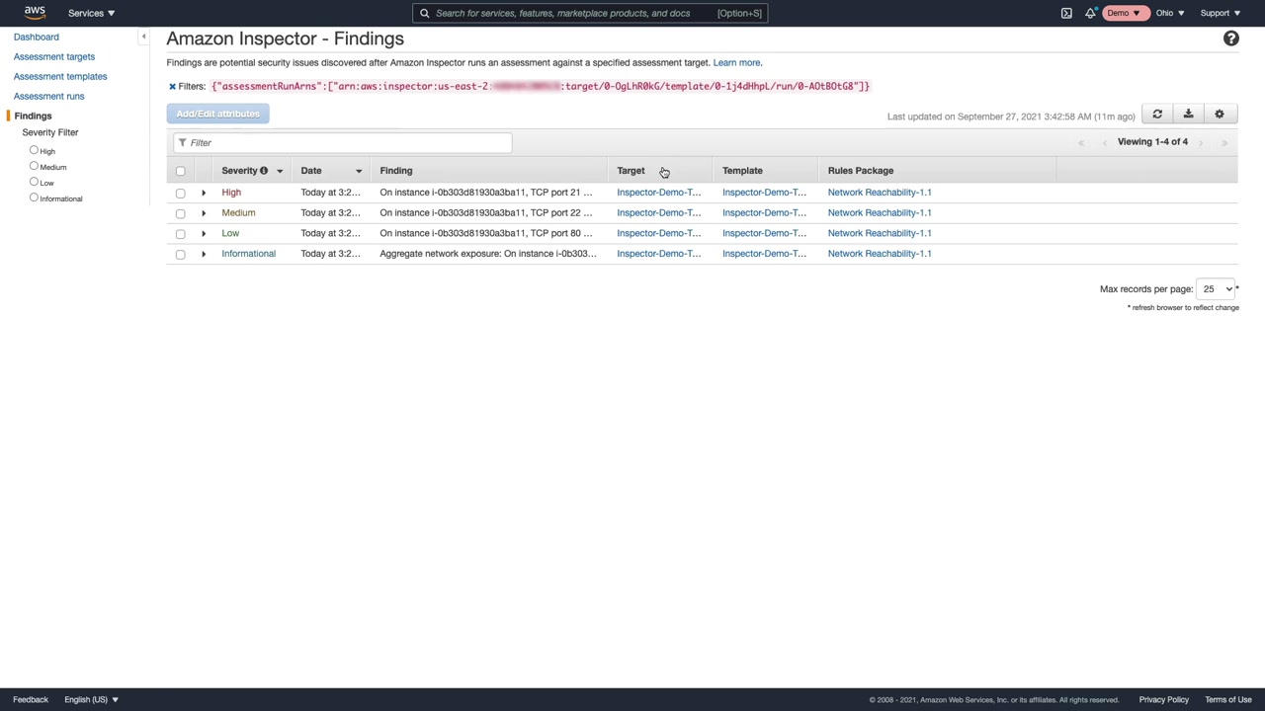1265x711 pixels.
Task: Open Rules Package link for Medium finding
Action: 880,213
